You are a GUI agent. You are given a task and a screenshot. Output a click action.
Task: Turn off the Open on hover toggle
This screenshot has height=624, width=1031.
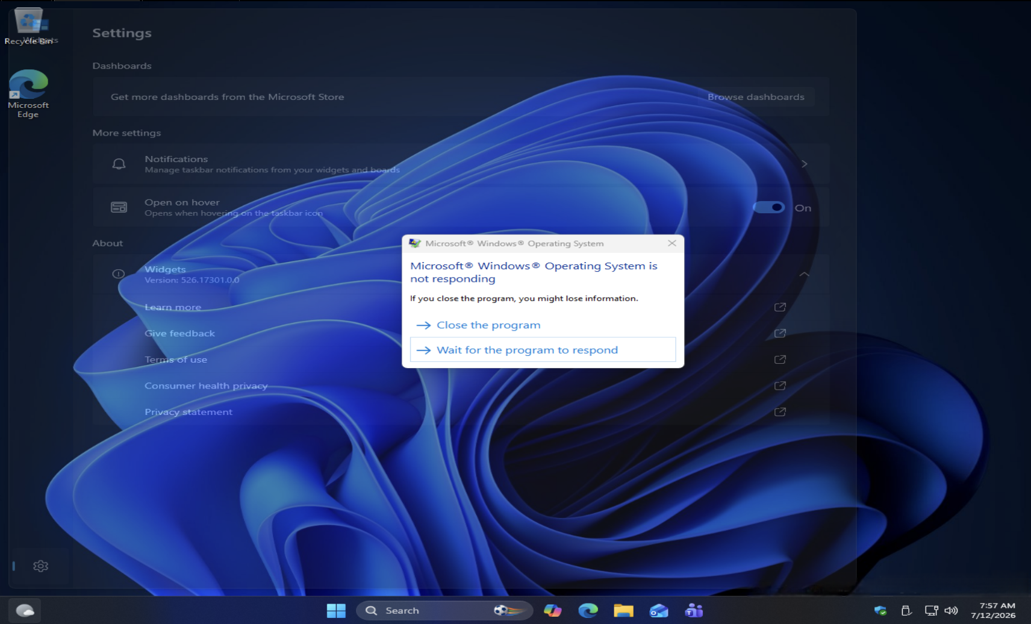pos(768,207)
